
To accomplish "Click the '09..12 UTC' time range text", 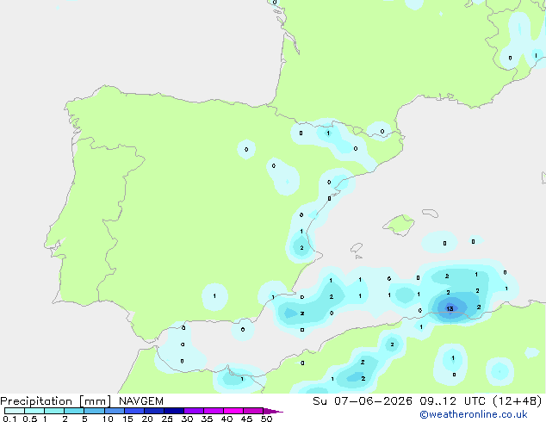I will (452, 401).
